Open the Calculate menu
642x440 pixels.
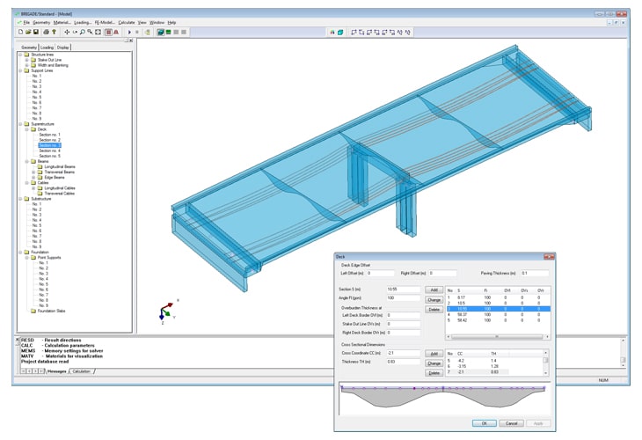[x=127, y=22]
